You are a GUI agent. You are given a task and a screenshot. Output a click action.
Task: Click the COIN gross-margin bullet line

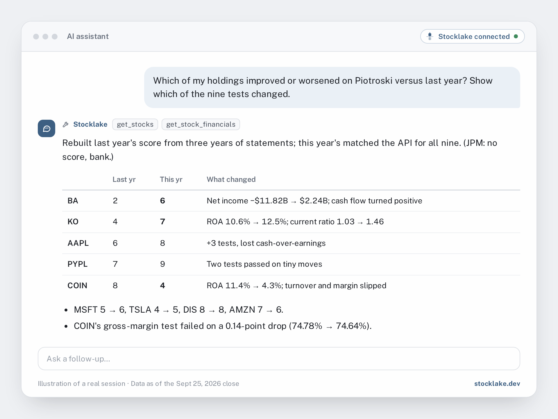[223, 326]
